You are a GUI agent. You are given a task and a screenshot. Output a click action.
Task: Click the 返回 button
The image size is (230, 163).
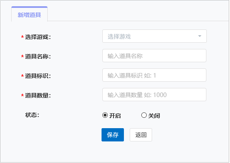pos(141,135)
